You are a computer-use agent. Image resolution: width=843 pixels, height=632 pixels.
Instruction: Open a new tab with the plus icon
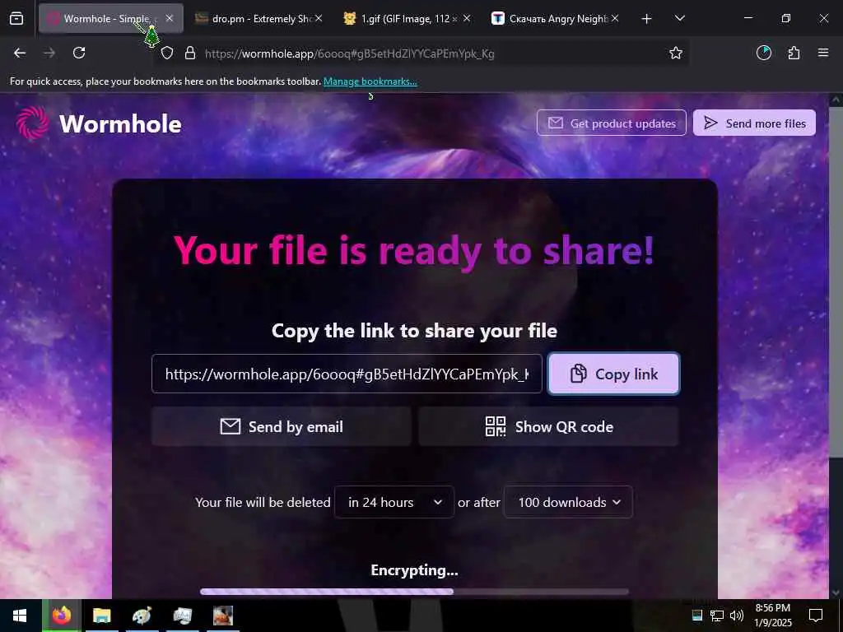click(x=647, y=19)
